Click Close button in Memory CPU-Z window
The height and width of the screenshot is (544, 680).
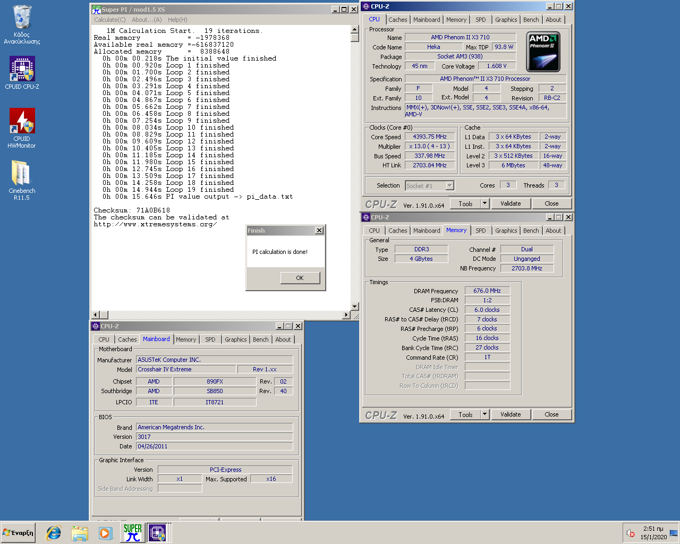(551, 414)
